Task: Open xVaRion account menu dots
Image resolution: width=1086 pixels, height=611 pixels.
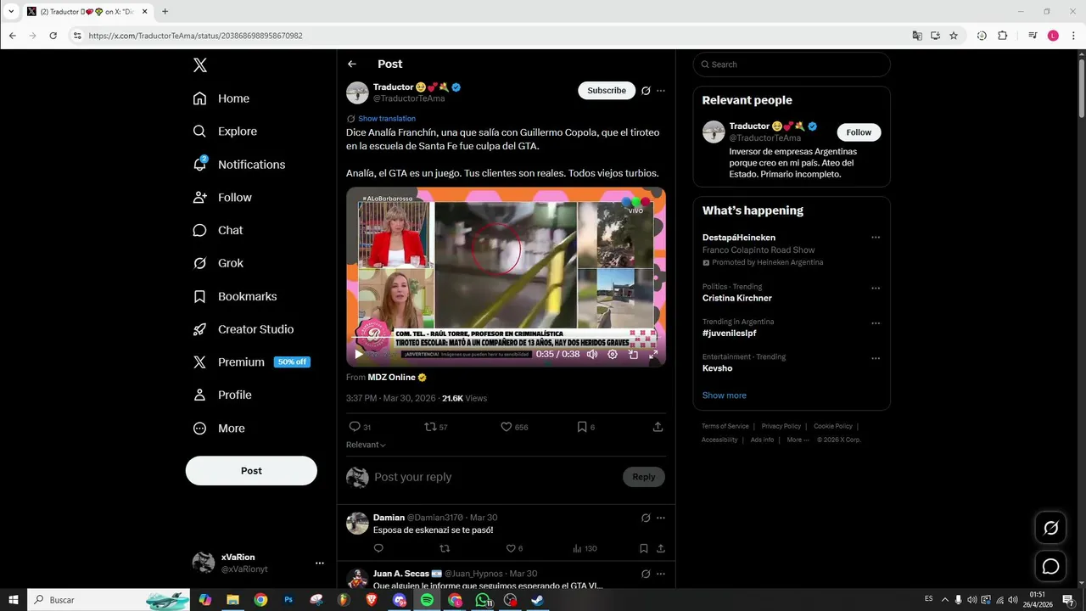Action: [x=320, y=563]
